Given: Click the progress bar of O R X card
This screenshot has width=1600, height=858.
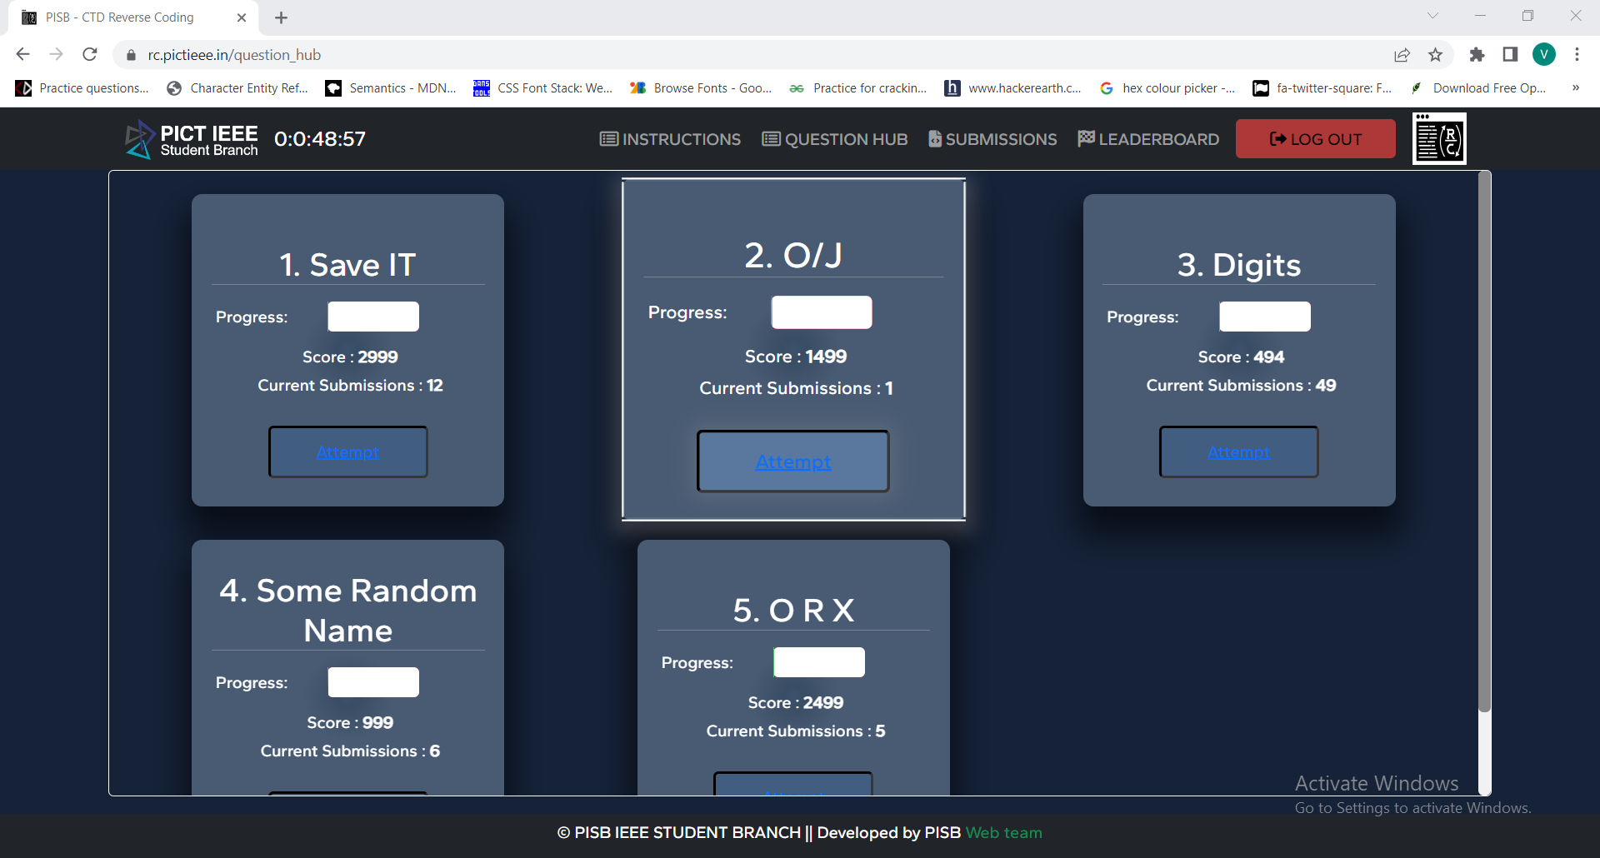Looking at the screenshot, I should [x=819, y=662].
